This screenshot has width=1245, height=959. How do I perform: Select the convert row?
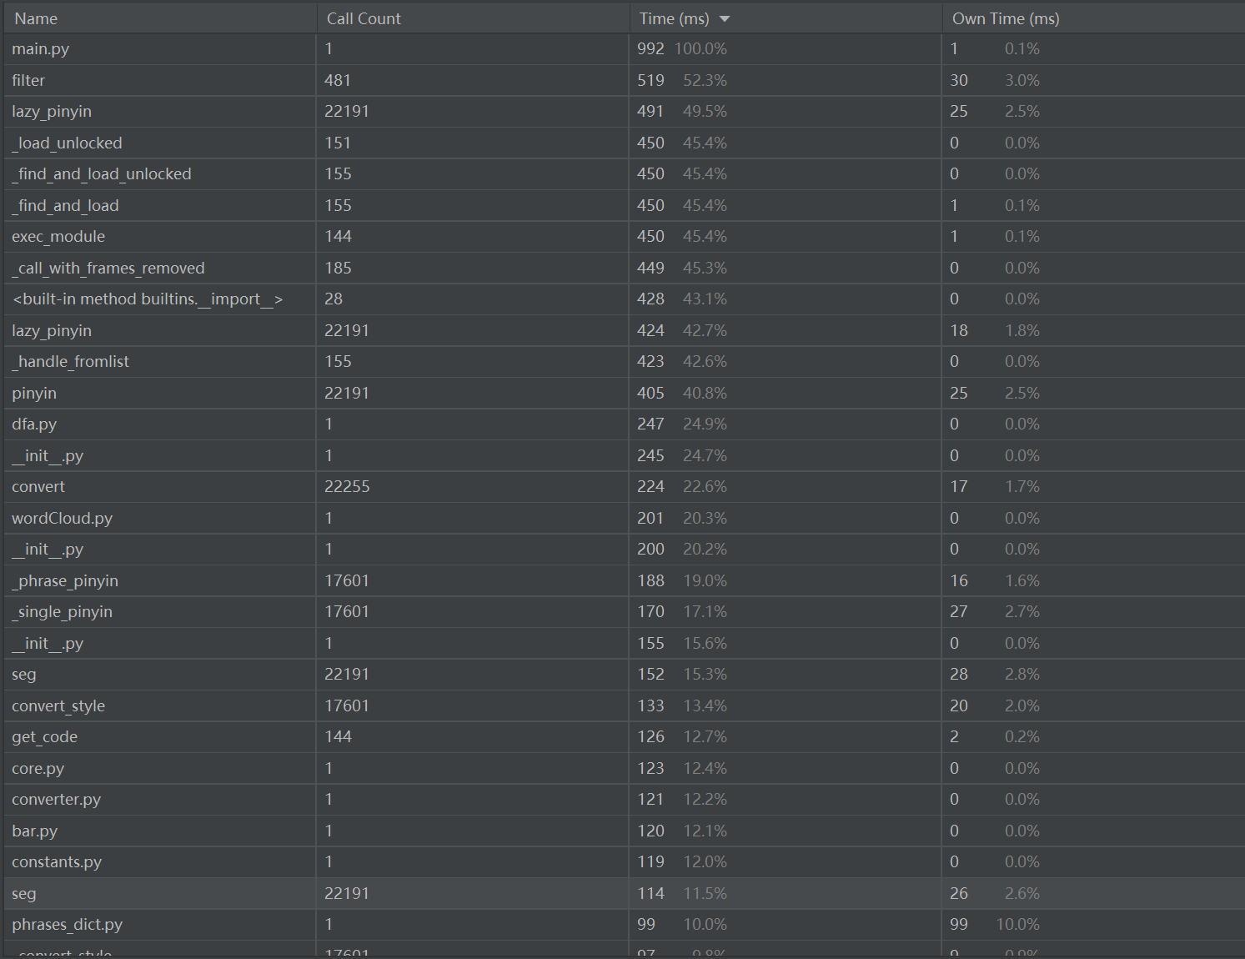click(x=624, y=487)
